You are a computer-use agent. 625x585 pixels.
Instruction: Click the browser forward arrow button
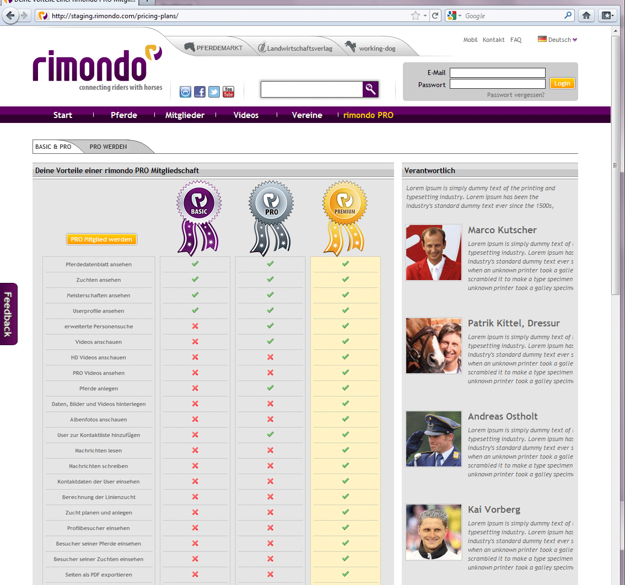tap(25, 15)
